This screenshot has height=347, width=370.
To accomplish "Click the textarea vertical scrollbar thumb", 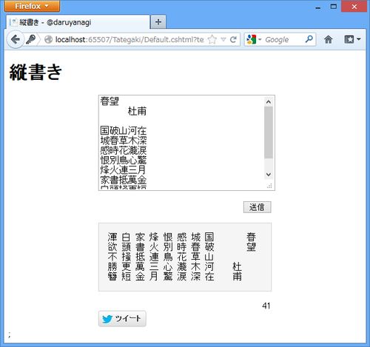I will (269, 132).
